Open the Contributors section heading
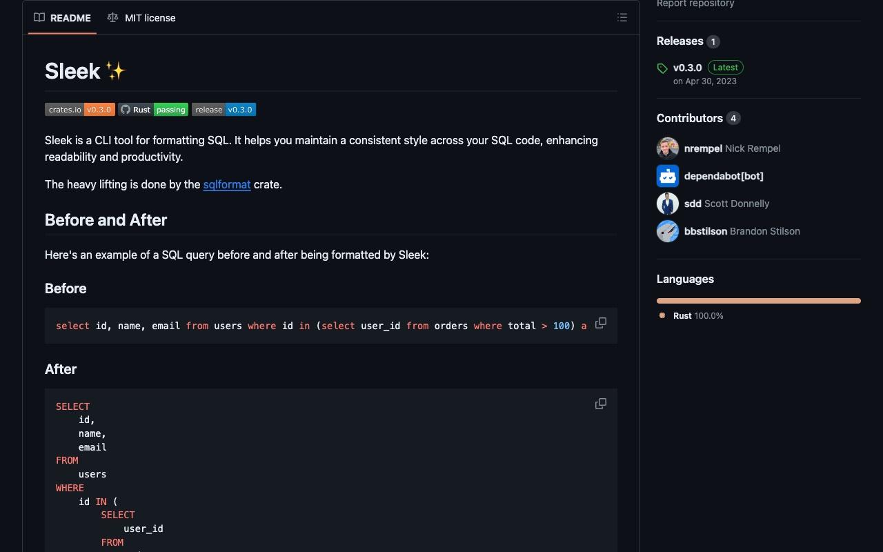This screenshot has width=883, height=552. click(x=689, y=119)
